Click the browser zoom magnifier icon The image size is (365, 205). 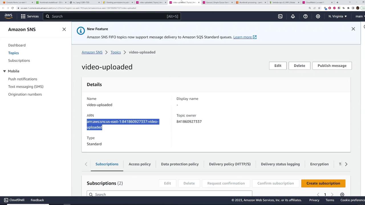tap(310, 8)
